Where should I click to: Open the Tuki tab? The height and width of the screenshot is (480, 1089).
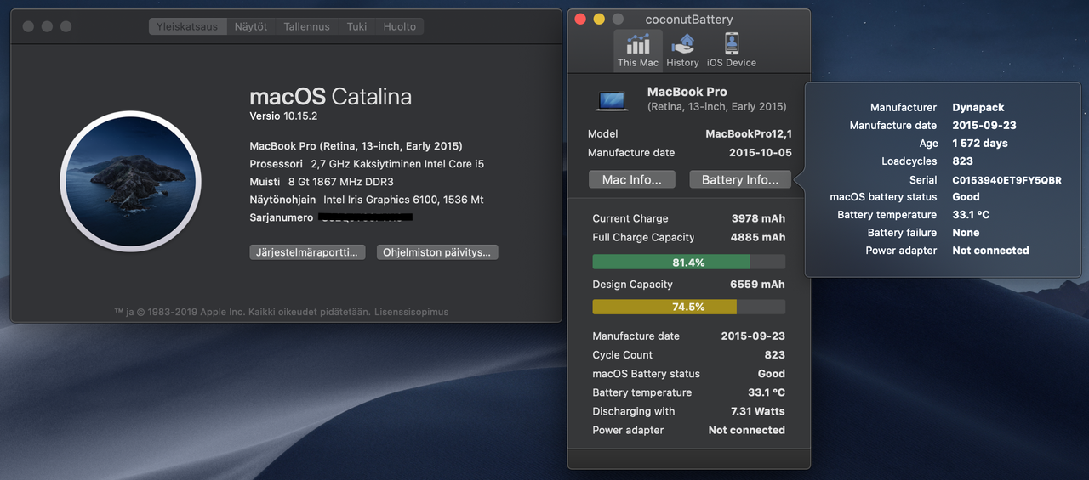(357, 27)
